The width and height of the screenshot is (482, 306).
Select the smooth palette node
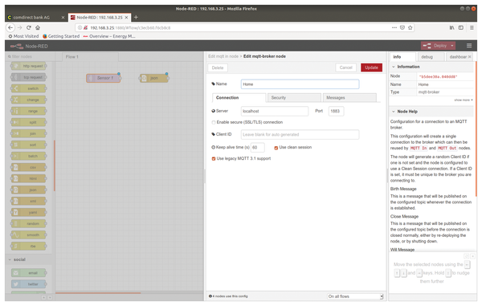[x=29, y=235]
